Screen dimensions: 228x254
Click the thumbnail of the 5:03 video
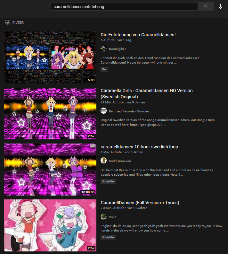50,57
